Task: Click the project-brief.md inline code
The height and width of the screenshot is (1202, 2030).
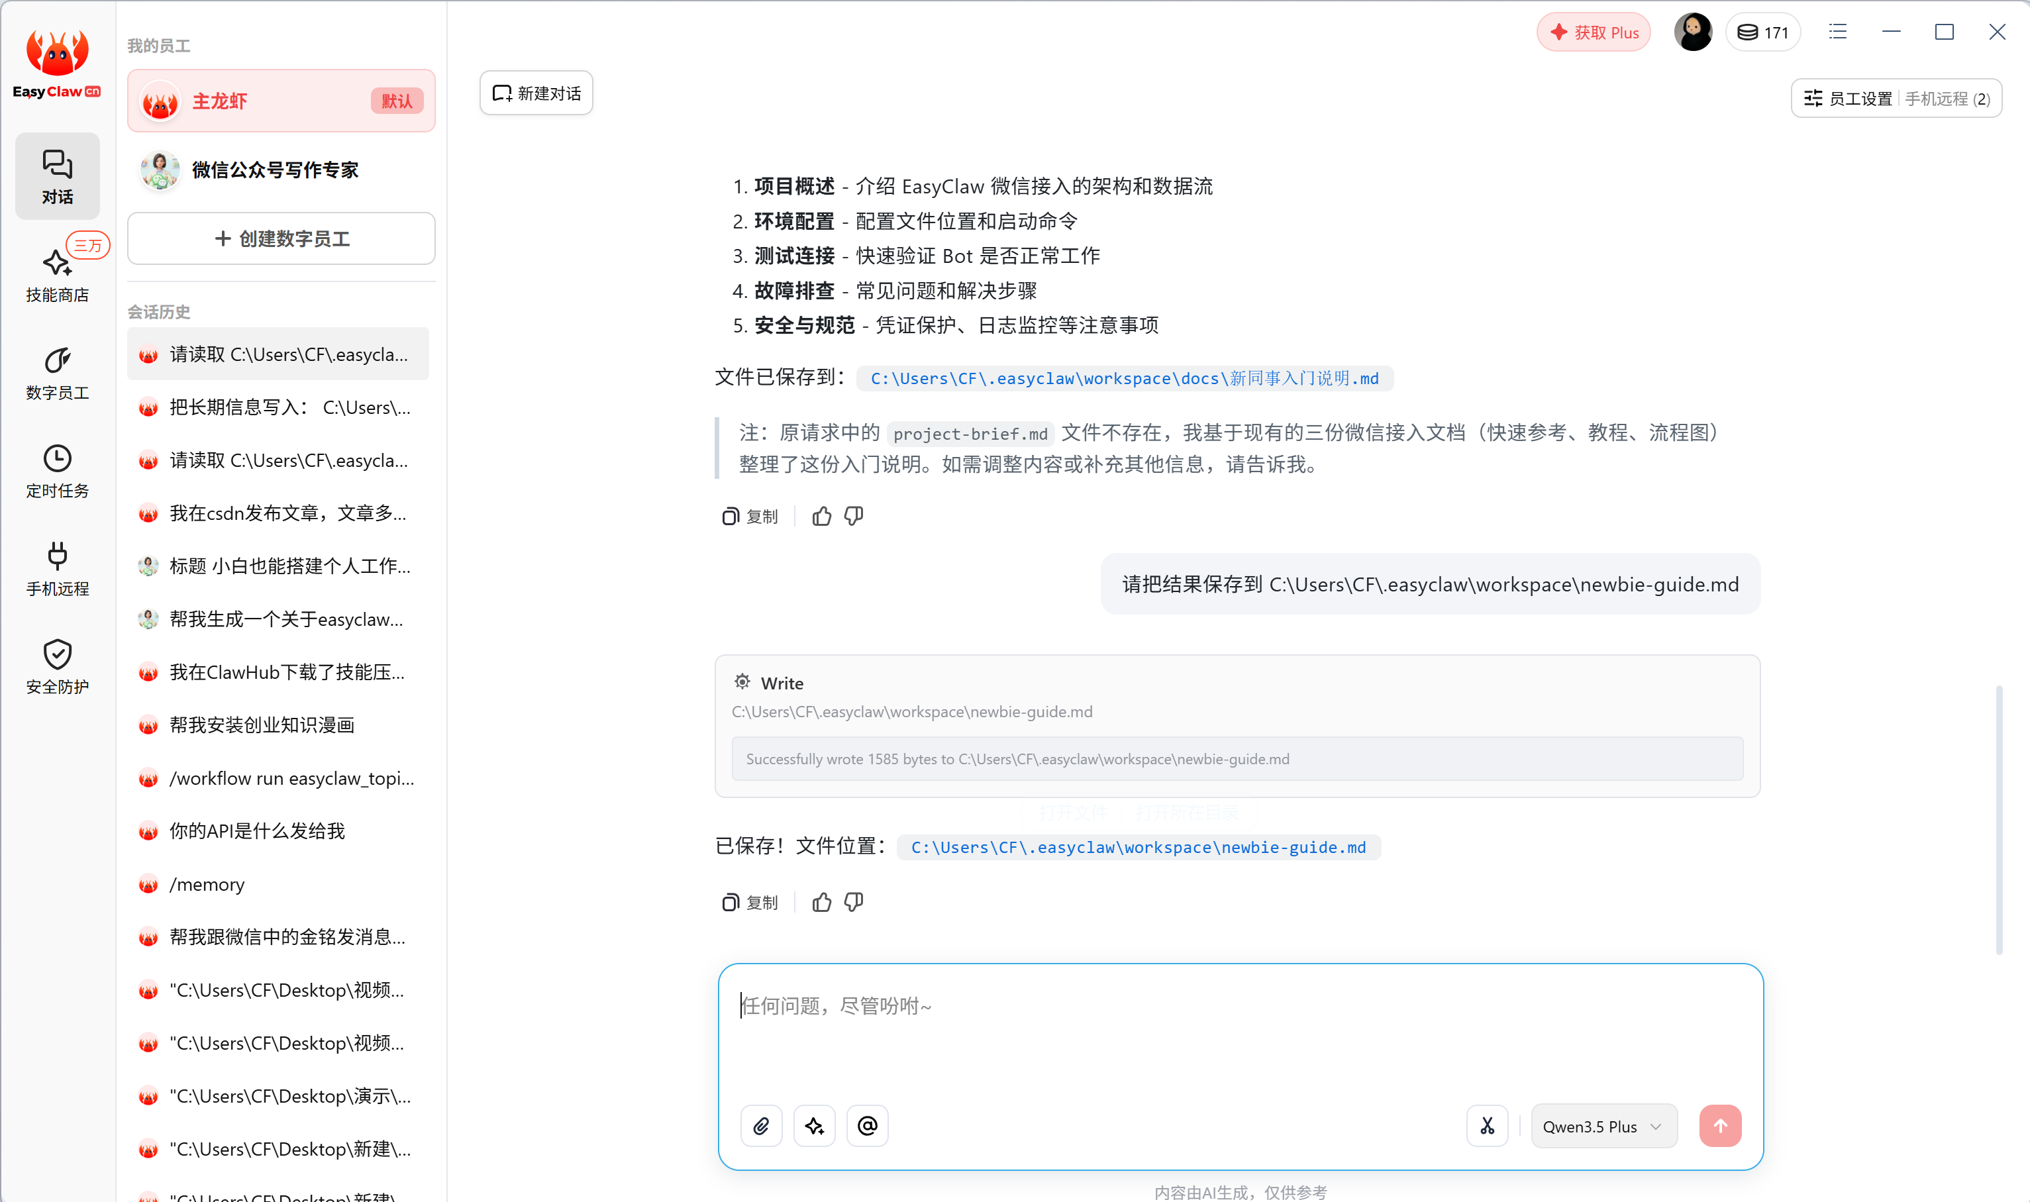Action: tap(970, 433)
